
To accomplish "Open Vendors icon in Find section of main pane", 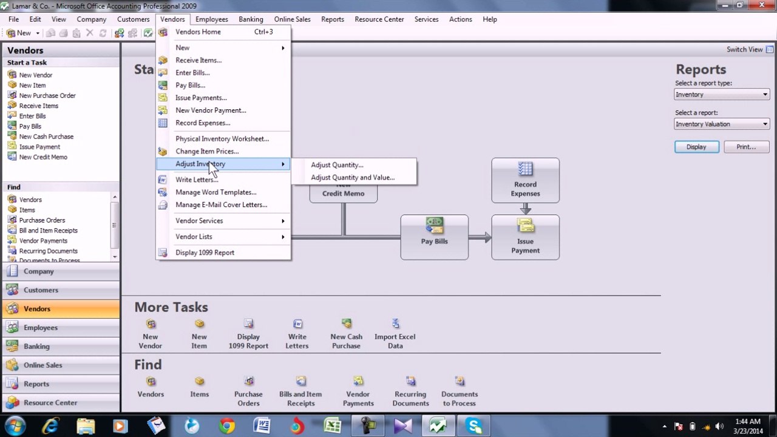I will (x=151, y=382).
